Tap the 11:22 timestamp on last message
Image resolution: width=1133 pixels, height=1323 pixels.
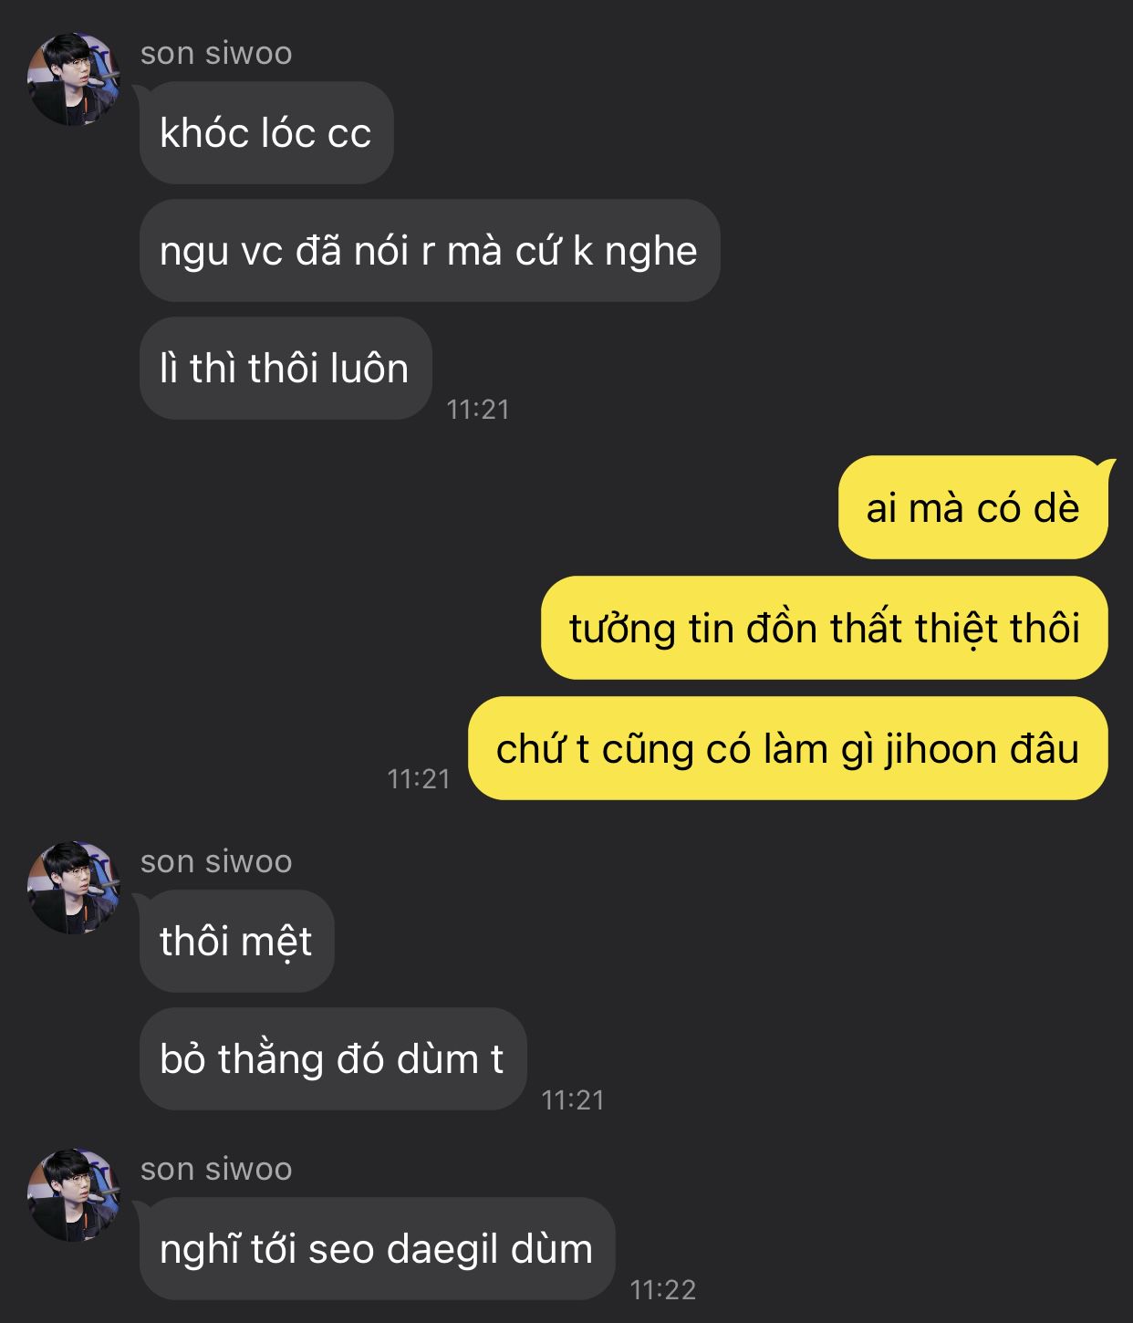[663, 1290]
